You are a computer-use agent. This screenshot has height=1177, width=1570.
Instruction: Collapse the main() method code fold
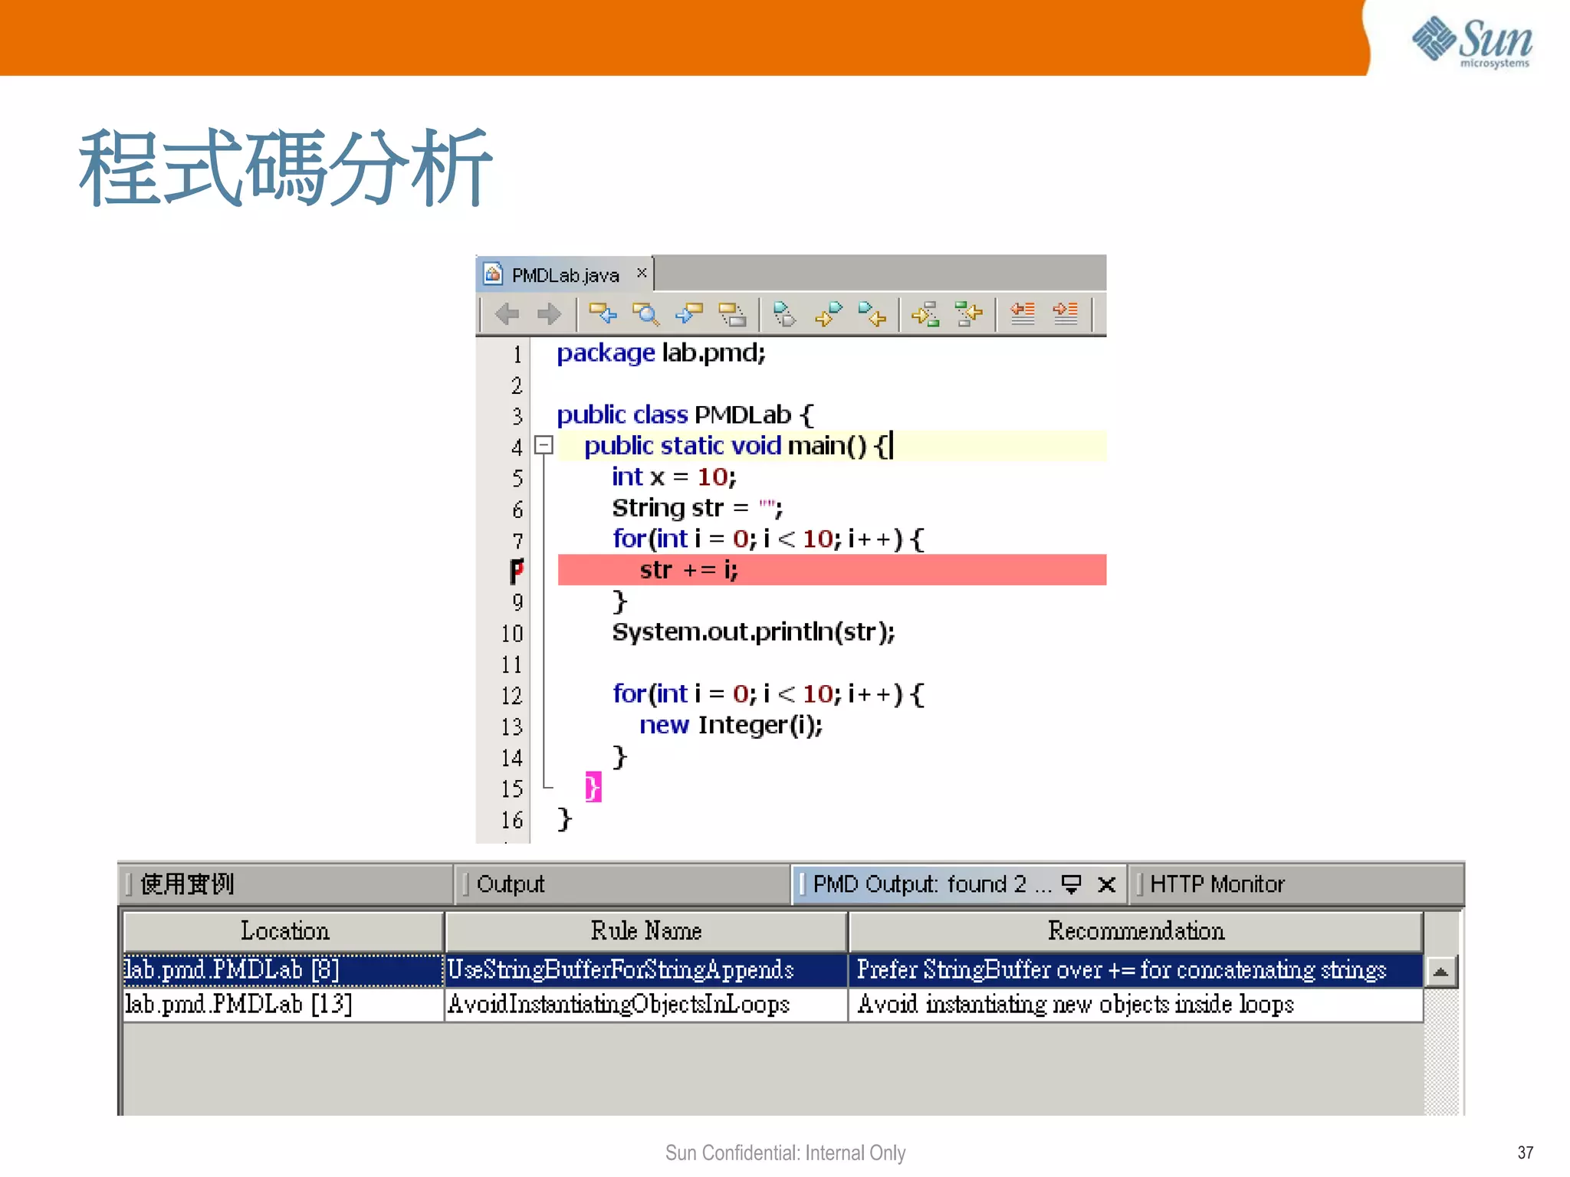point(544,445)
